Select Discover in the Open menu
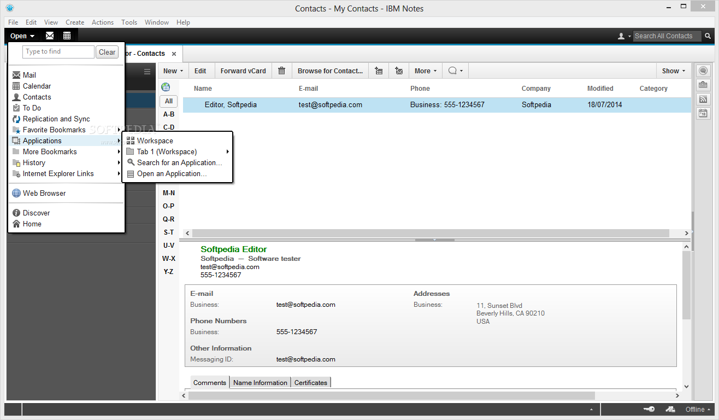Image resolution: width=719 pixels, height=420 pixels. coord(67,213)
